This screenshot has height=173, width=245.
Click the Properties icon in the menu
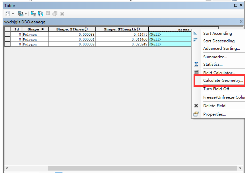(x=196, y=114)
